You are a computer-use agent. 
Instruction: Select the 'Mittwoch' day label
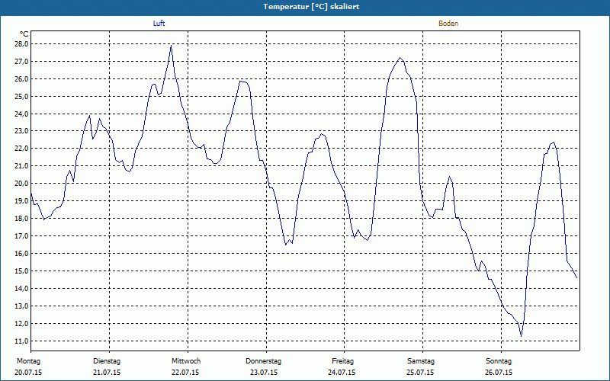(186, 361)
